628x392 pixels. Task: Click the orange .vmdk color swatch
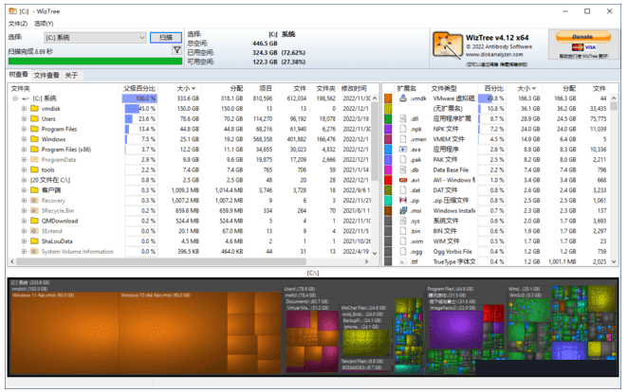point(389,98)
